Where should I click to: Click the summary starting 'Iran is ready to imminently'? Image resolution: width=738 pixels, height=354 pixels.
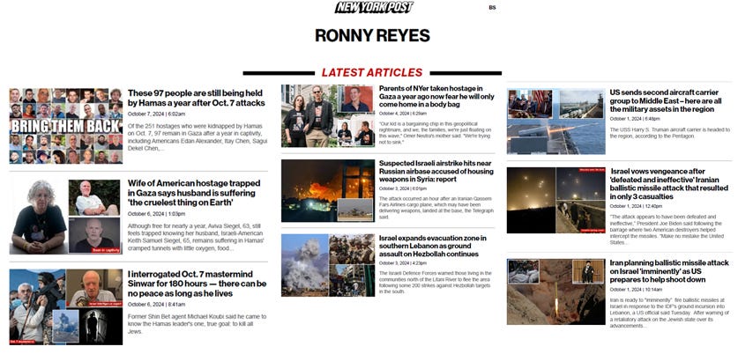[x=669, y=313]
